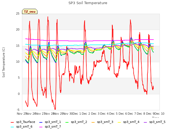Click the x-axis label Dec 6
The image size is (176, 132).
tap(123, 114)
